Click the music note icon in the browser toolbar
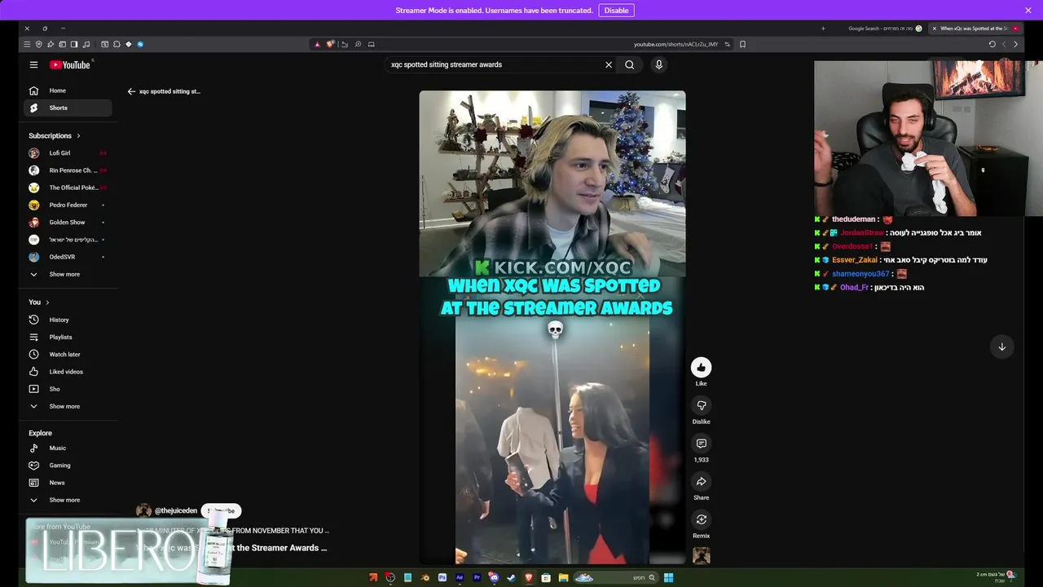Viewport: 1043px width, 587px height. pyautogui.click(x=86, y=44)
